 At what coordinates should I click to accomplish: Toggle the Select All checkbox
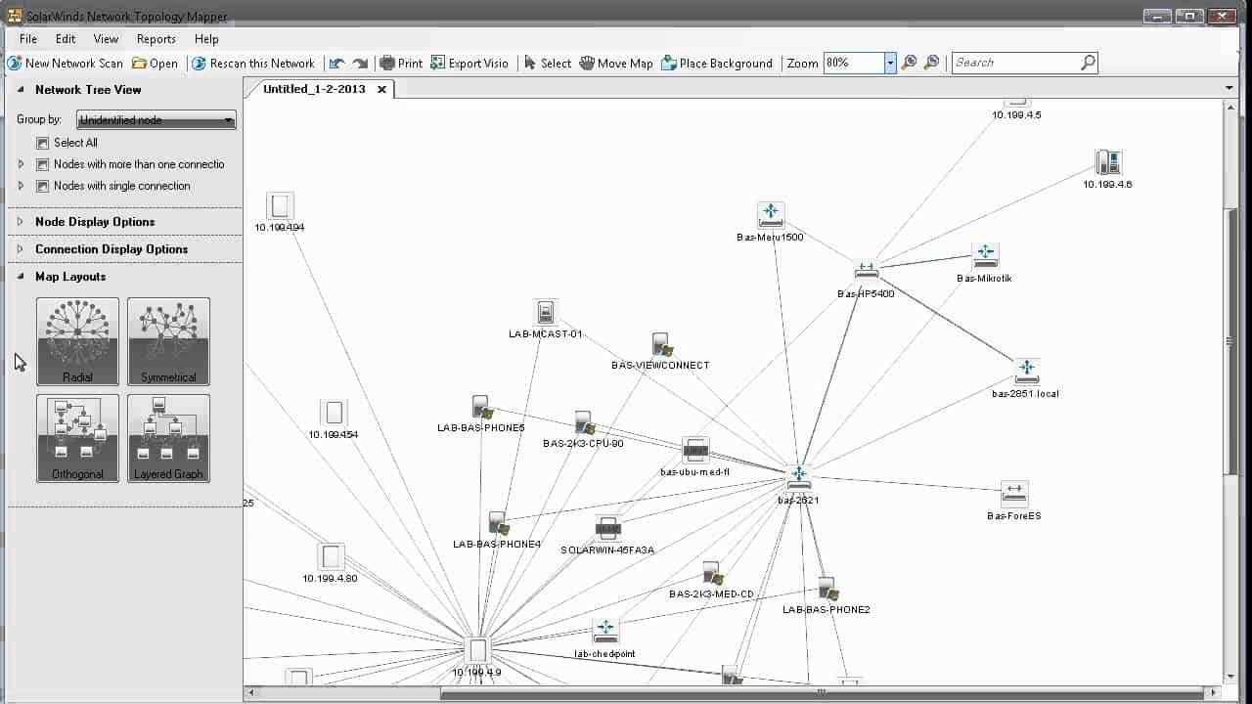[42, 143]
